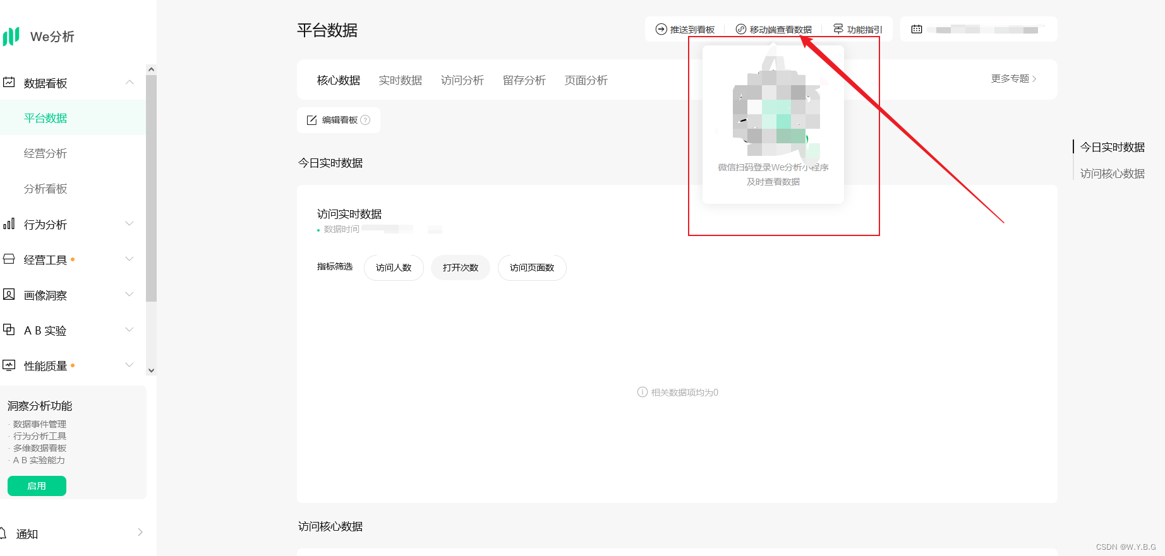
Task: Click the sidebar scrollbar up arrow
Action: (151, 69)
